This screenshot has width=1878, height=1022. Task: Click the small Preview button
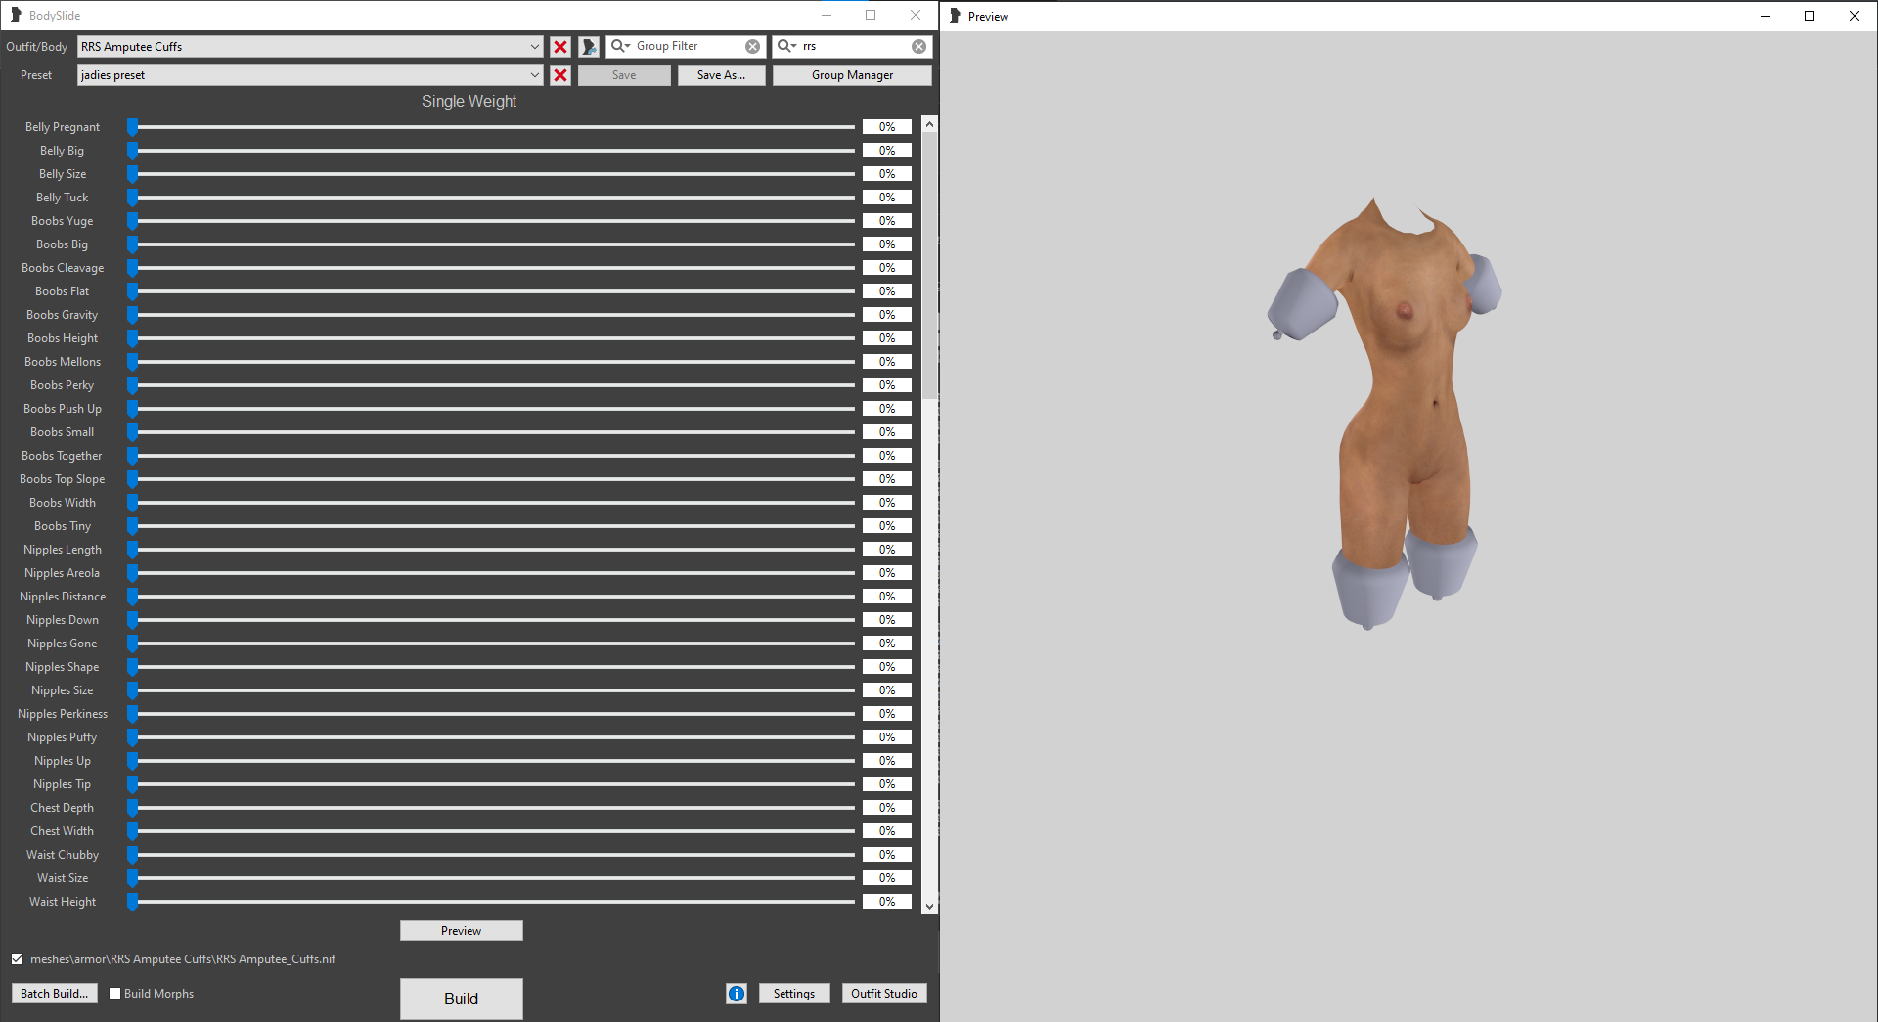click(461, 931)
